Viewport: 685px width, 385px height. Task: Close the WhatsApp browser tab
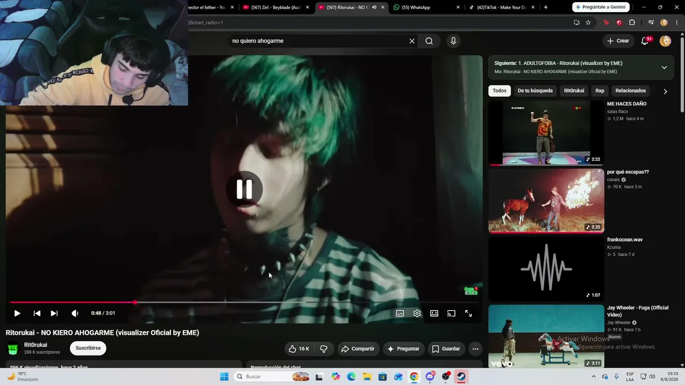458,7
